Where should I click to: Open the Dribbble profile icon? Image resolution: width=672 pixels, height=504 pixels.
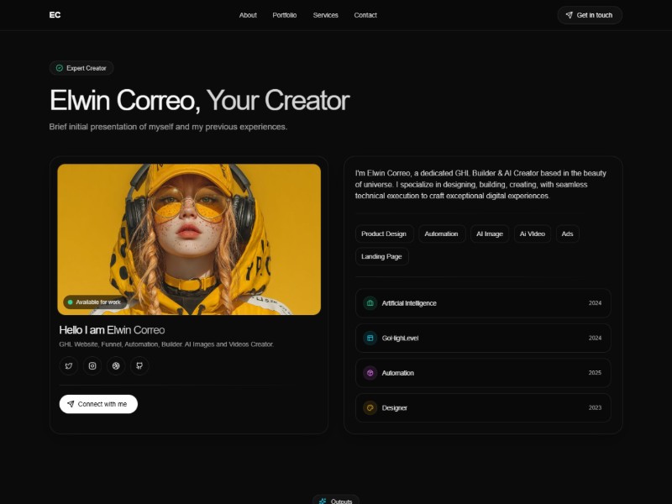116,365
